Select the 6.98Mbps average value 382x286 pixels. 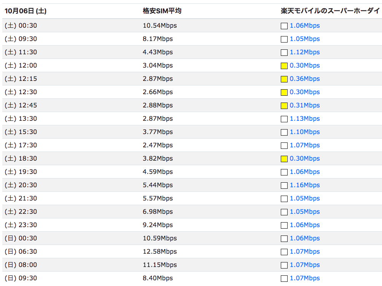(x=158, y=212)
